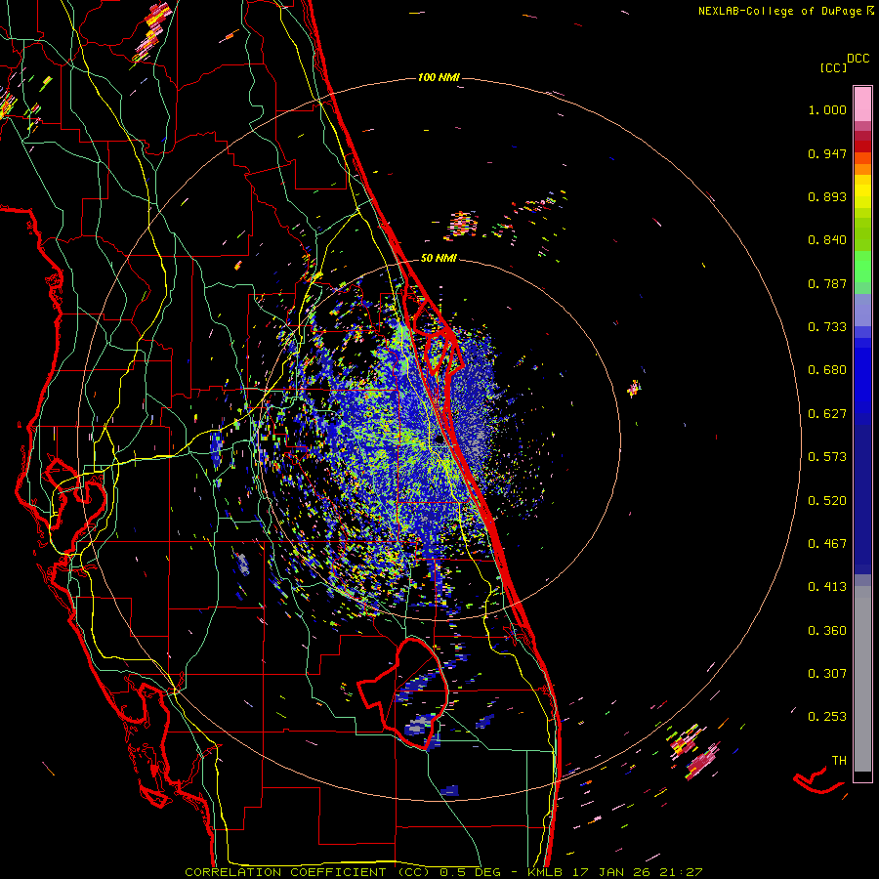
Task: Click the 0.787 scale label
Action: (827, 283)
